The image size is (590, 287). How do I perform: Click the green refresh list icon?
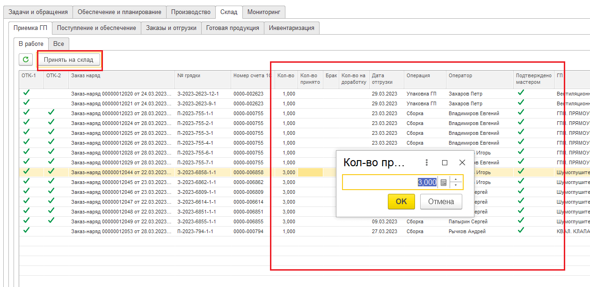(26, 59)
